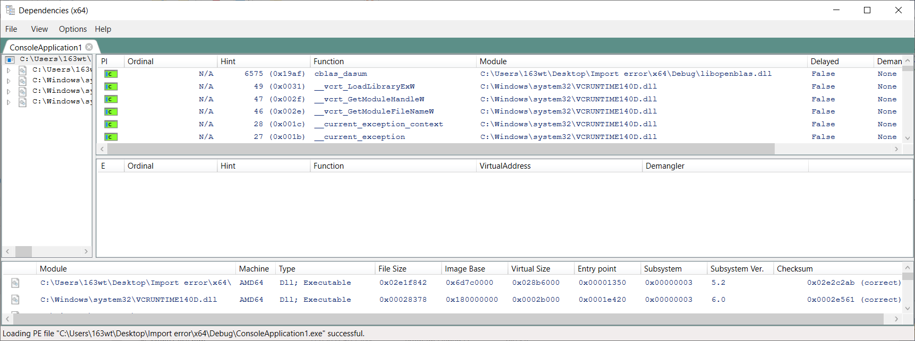
Task: Sort modules list by Subsystem Ver. column
Action: 740,269
